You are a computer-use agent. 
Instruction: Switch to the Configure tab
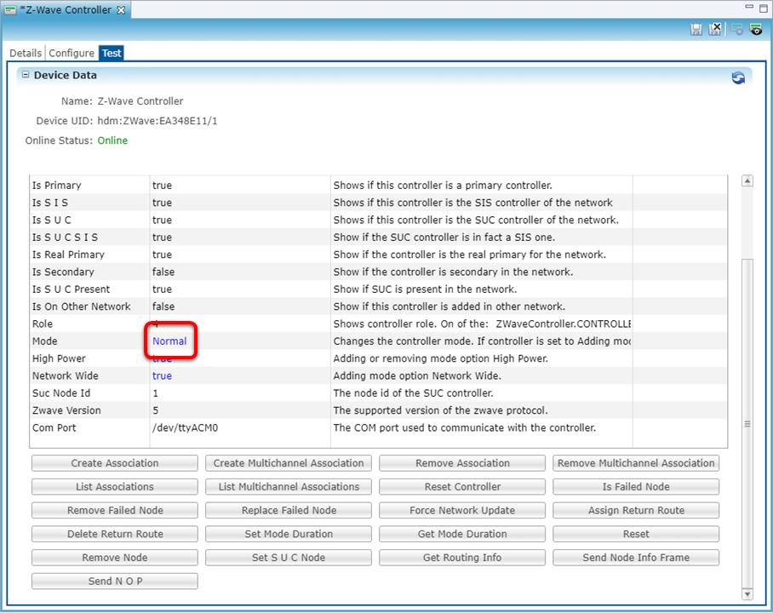pyautogui.click(x=72, y=53)
